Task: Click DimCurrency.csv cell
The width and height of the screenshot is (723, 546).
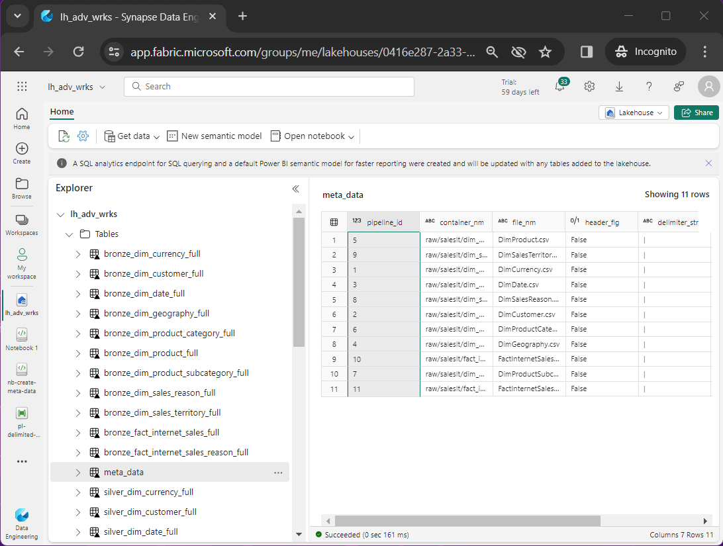Action: [529, 269]
